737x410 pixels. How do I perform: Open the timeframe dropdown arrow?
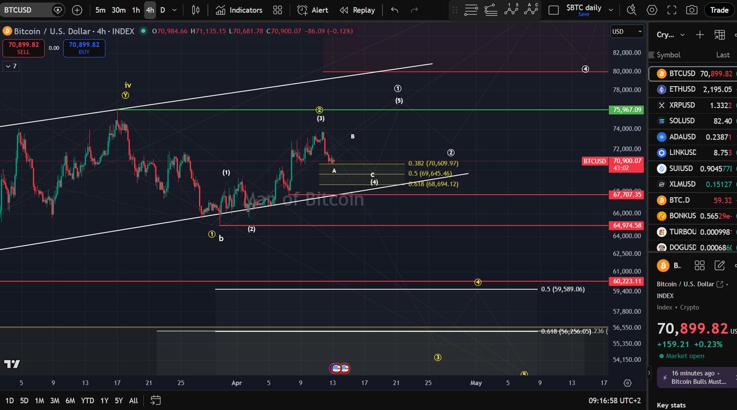(x=176, y=10)
